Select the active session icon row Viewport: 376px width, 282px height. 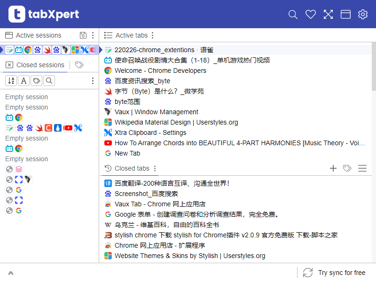coord(49,50)
